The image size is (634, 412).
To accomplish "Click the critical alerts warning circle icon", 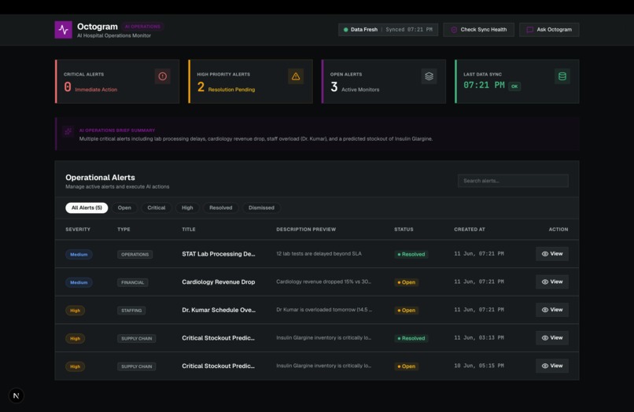I will (163, 76).
